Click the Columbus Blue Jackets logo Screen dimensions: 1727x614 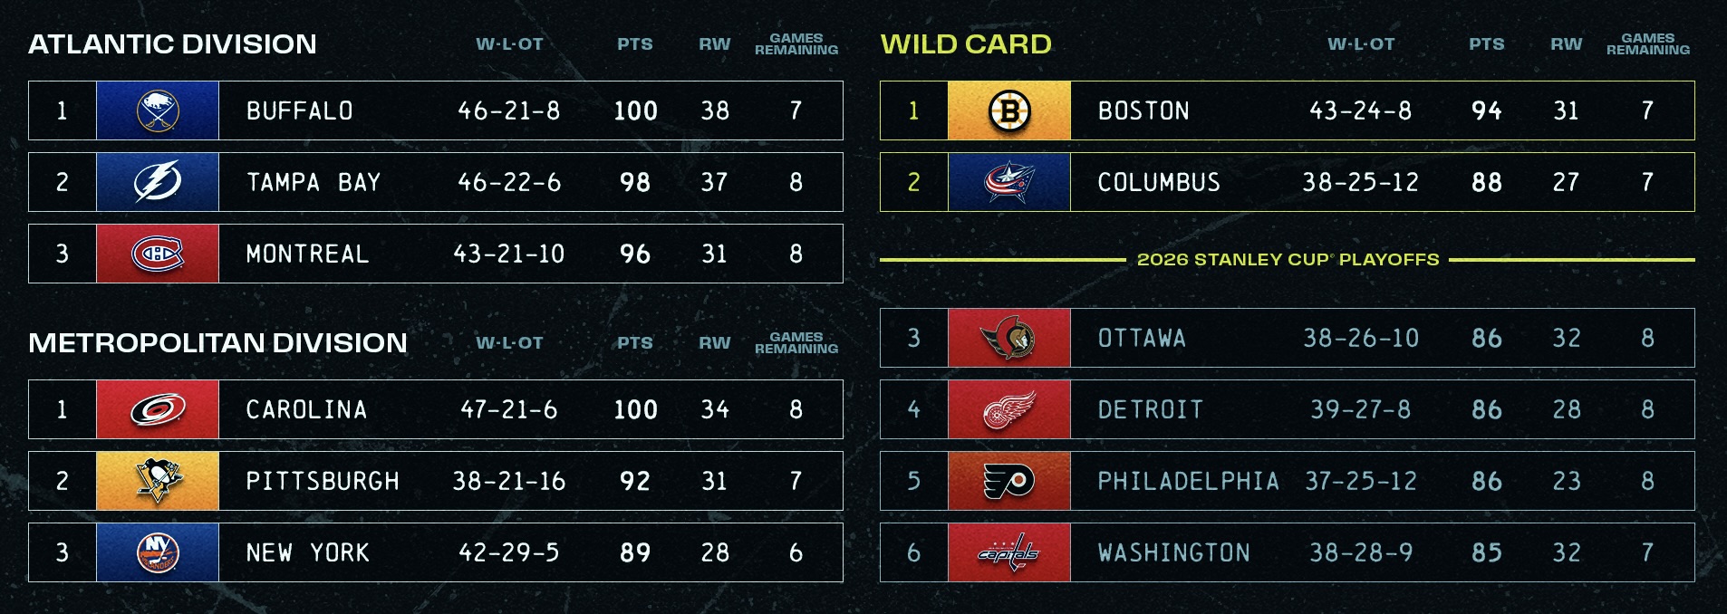(x=1008, y=182)
